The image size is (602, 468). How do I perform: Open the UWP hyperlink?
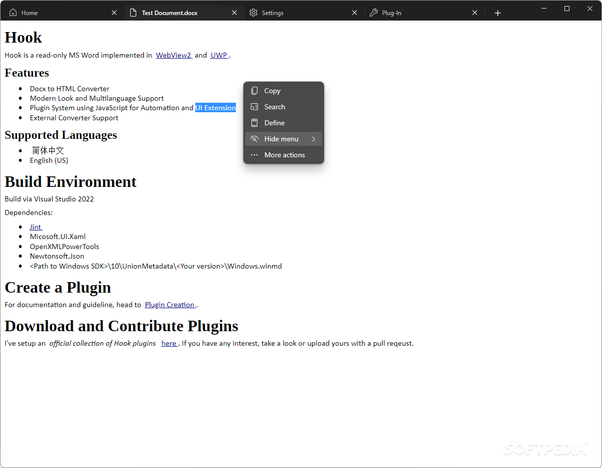[x=219, y=56]
